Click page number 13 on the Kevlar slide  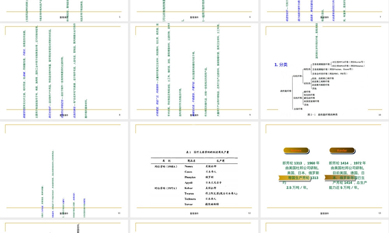[x=380, y=213]
